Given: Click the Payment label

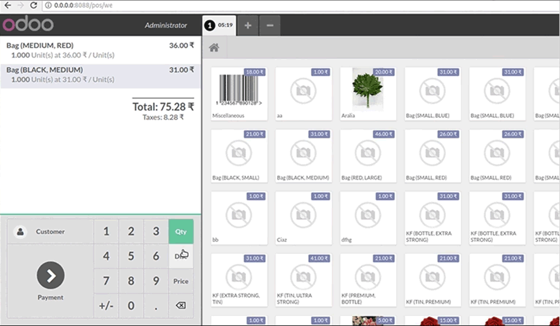Looking at the screenshot, I should coord(51,297).
